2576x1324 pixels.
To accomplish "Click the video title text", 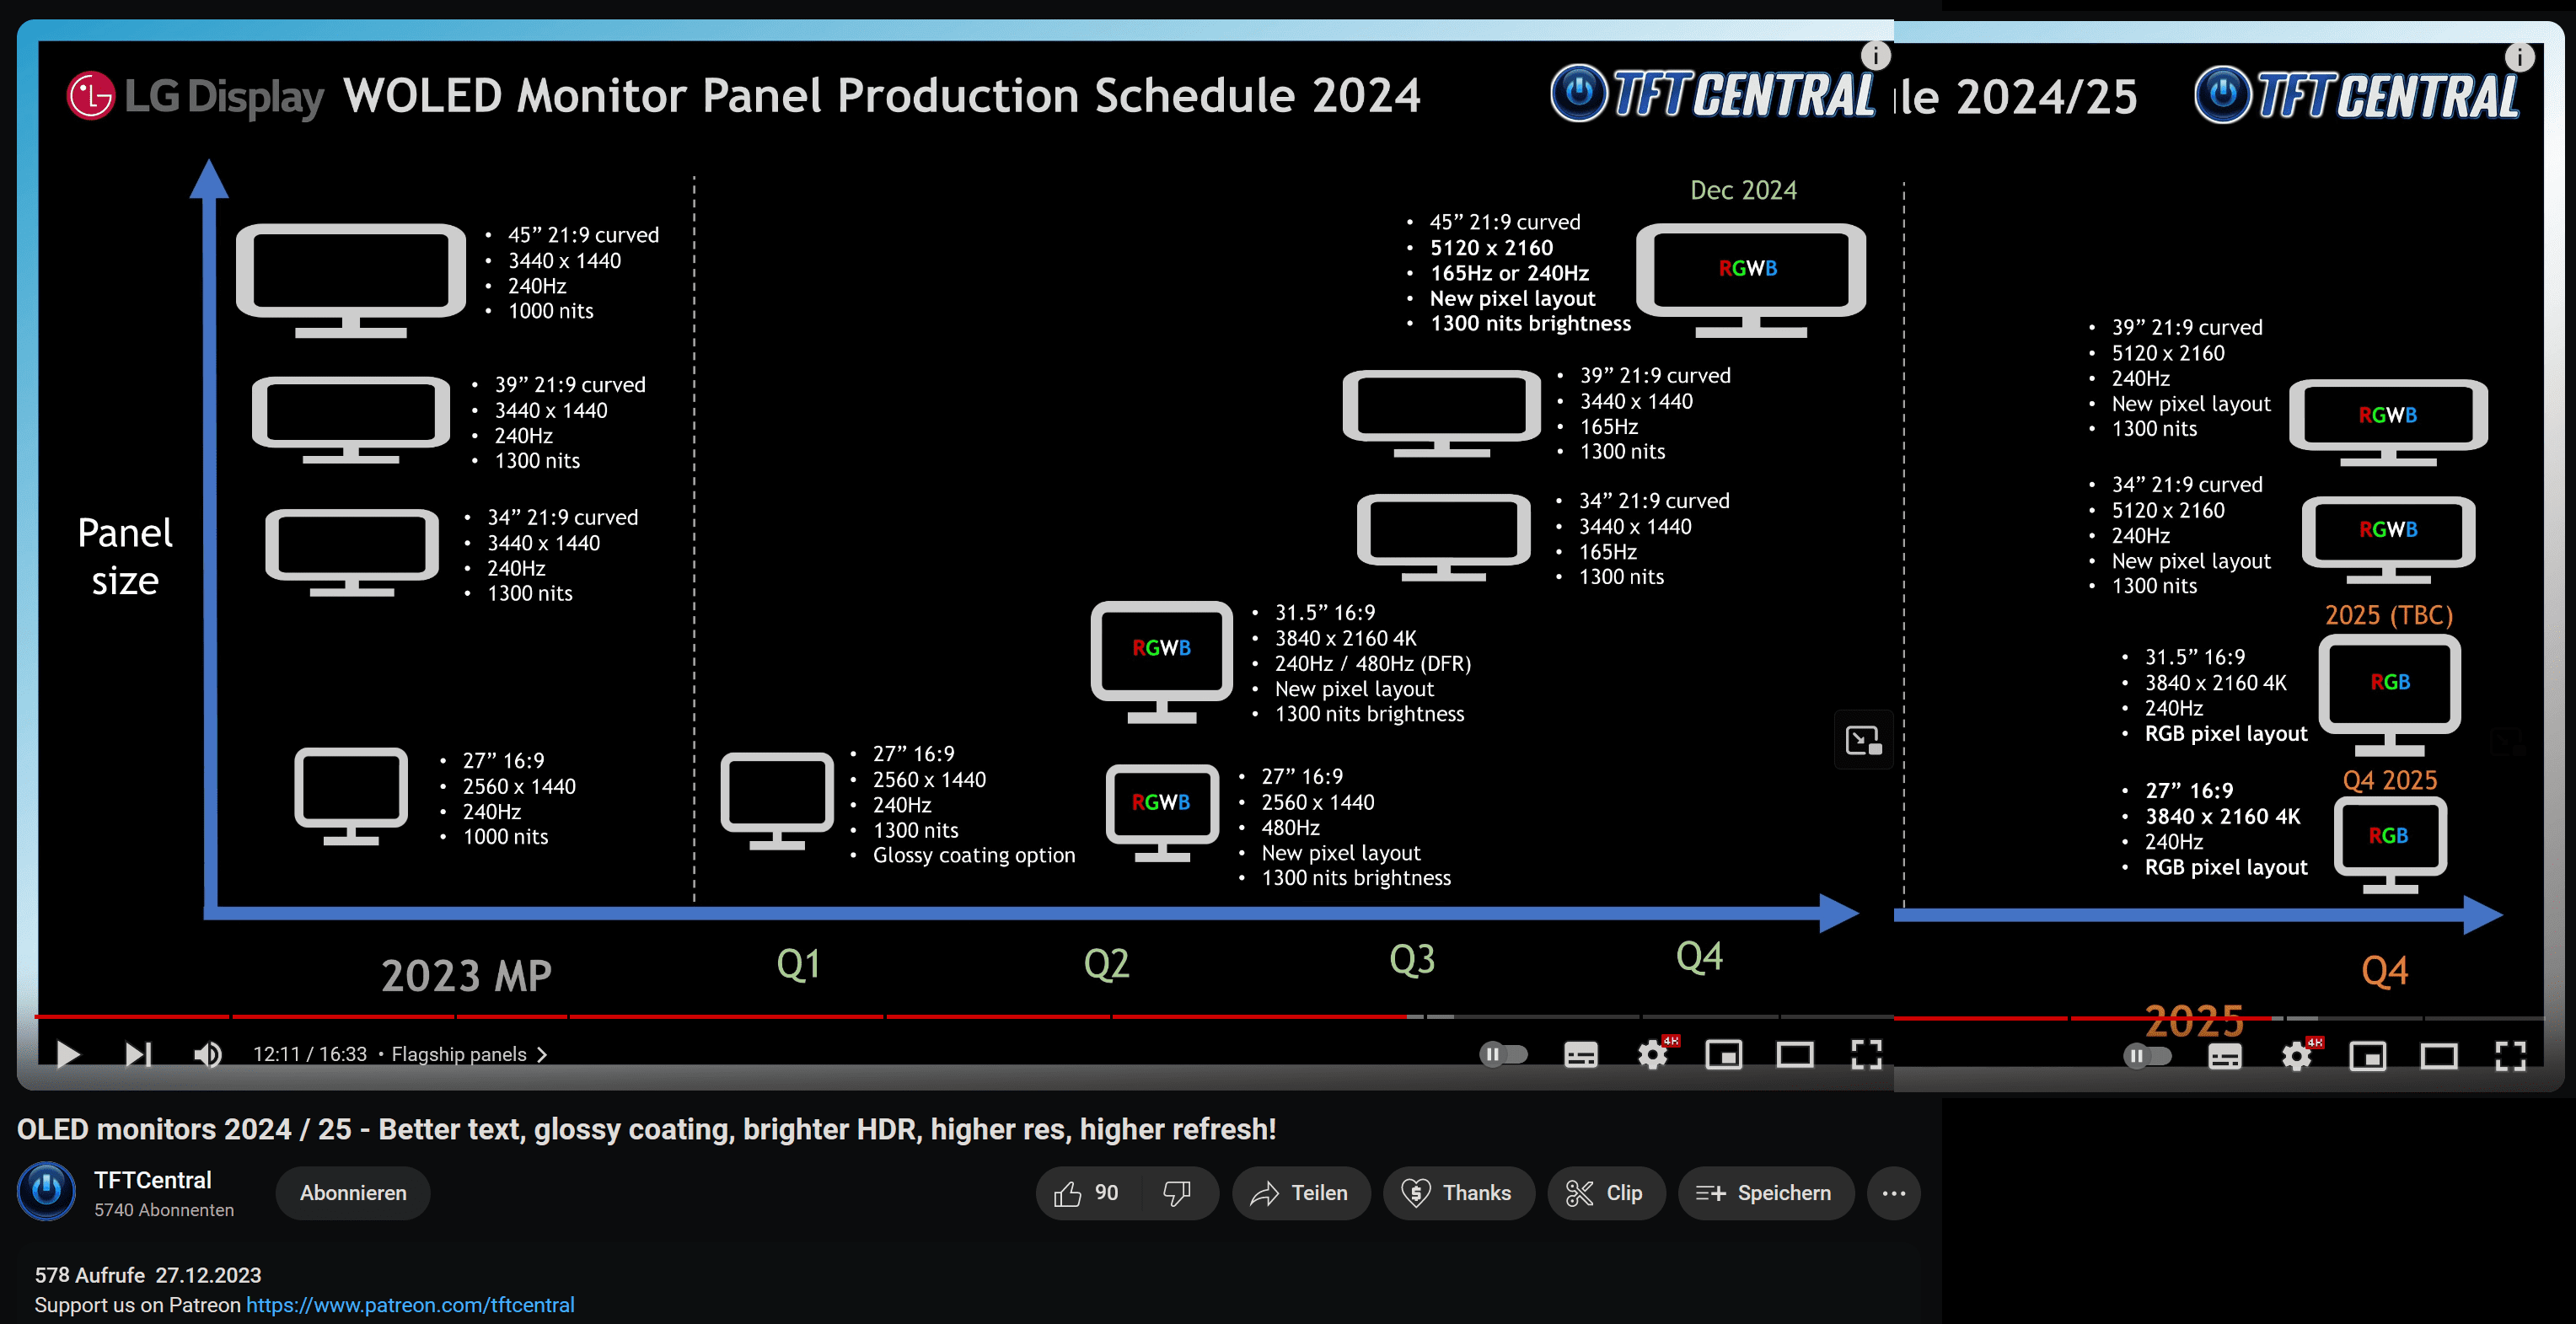I will pyautogui.click(x=646, y=1129).
